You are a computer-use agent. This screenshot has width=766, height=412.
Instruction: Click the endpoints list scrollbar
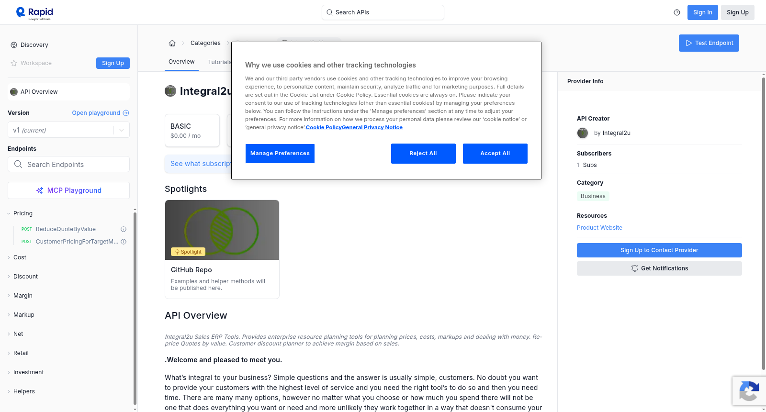pos(135,309)
